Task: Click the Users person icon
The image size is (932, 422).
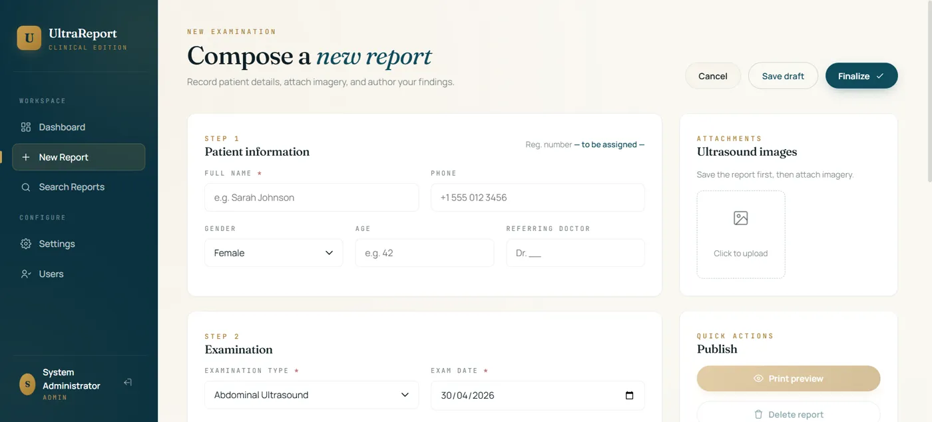Action: 26,274
